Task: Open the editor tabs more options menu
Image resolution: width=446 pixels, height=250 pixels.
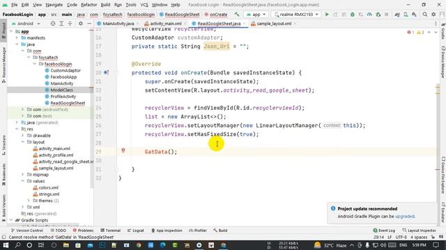Action: pos(436,24)
